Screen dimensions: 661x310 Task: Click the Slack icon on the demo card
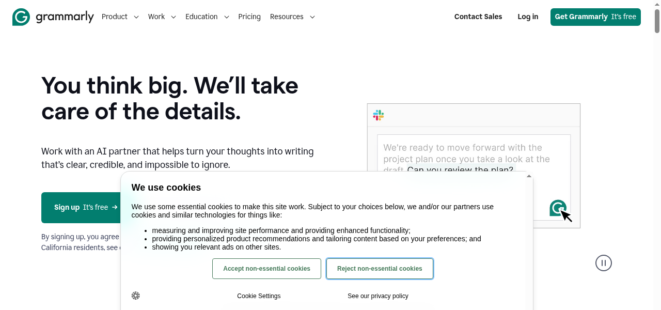click(379, 115)
